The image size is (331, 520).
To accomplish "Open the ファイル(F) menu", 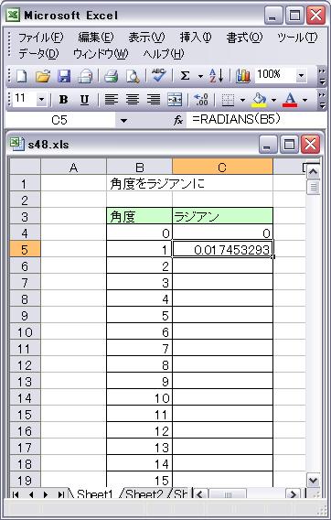I will [x=40, y=38].
